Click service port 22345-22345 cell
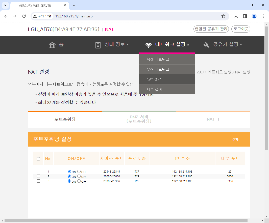This screenshot has width=269, height=223. [x=112, y=172]
